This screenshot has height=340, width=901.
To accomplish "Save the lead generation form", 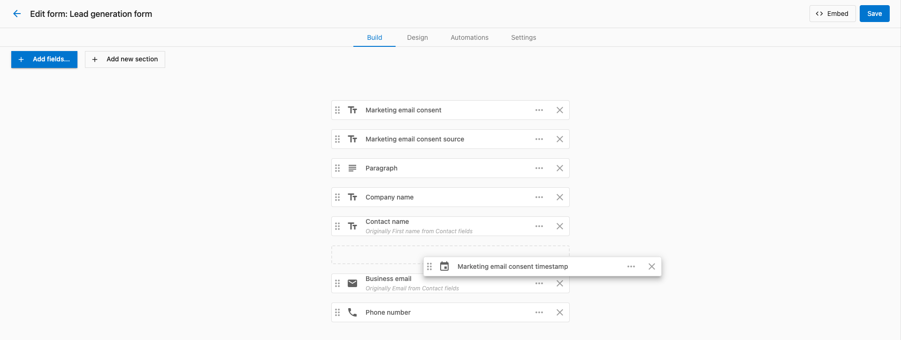I will [874, 14].
